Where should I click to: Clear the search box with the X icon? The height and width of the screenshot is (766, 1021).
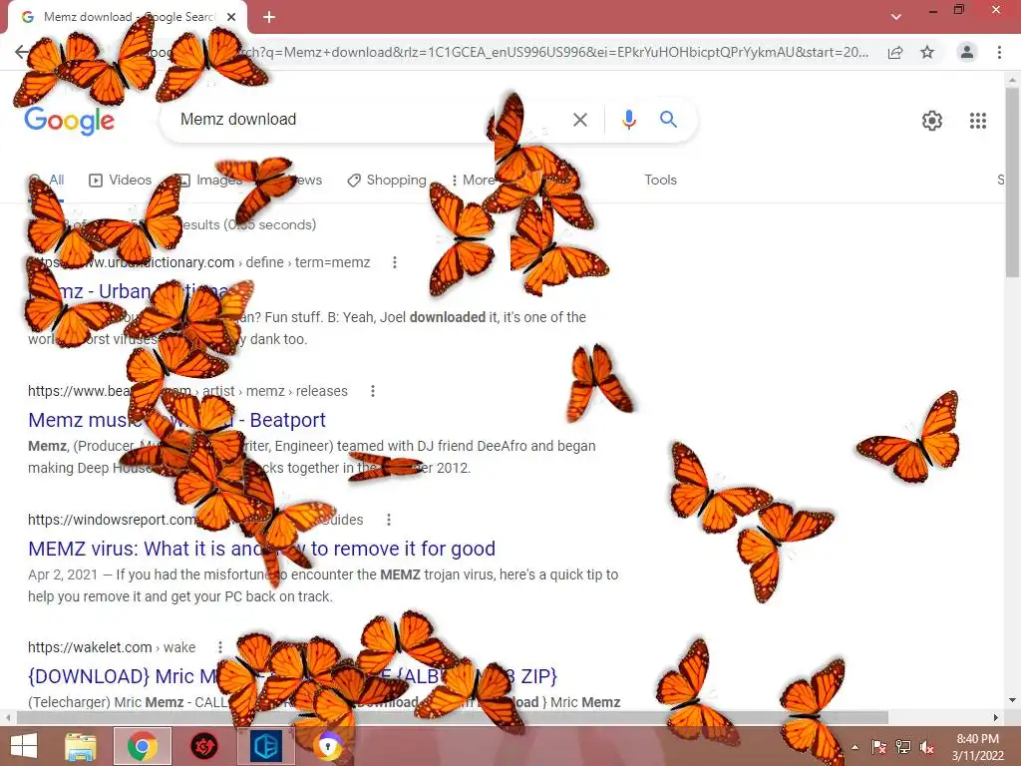pos(579,120)
